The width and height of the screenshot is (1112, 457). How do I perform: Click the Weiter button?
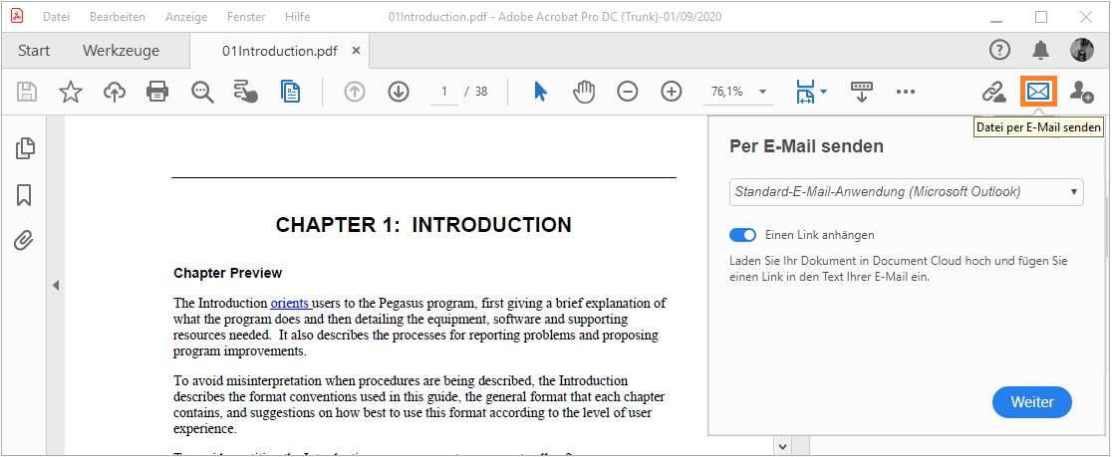click(x=1032, y=401)
